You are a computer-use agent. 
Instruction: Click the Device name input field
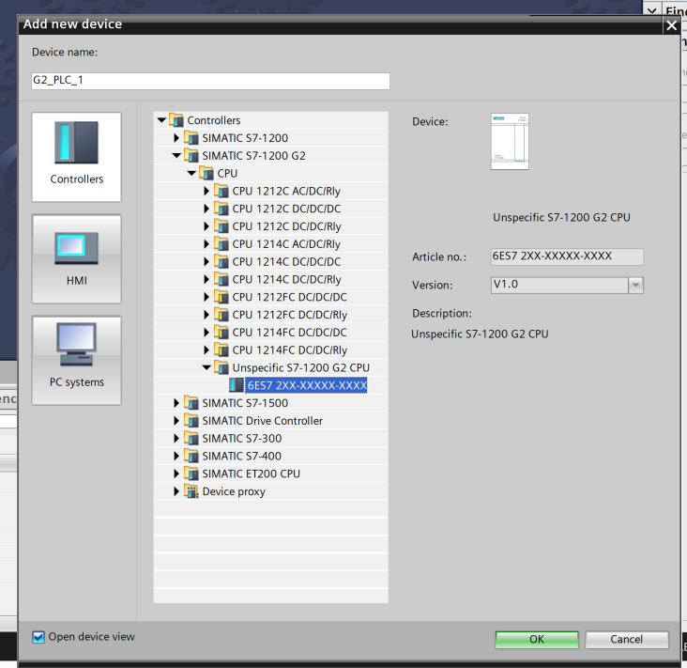(210, 81)
